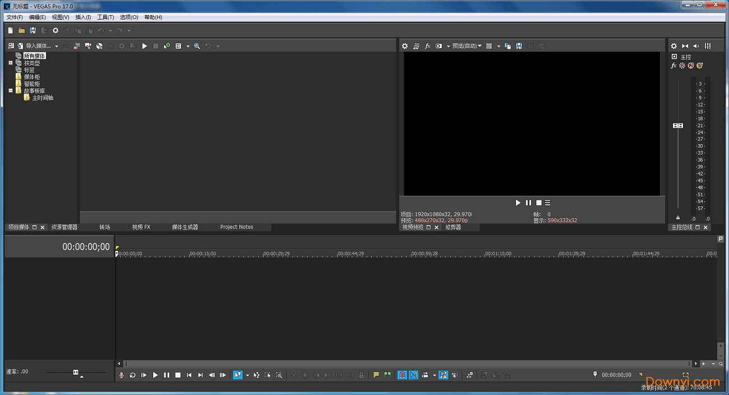Enable loop playback in the transport bar

132,374
